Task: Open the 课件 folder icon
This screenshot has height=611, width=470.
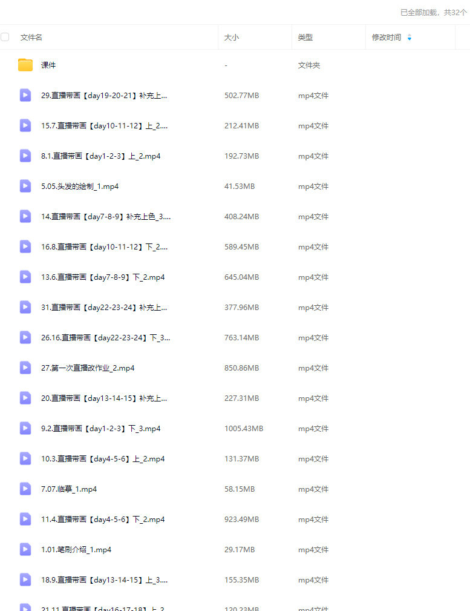Action: pos(25,65)
